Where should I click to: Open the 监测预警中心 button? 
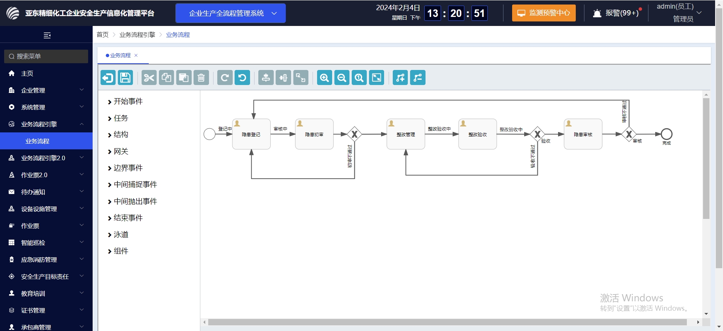click(x=544, y=13)
